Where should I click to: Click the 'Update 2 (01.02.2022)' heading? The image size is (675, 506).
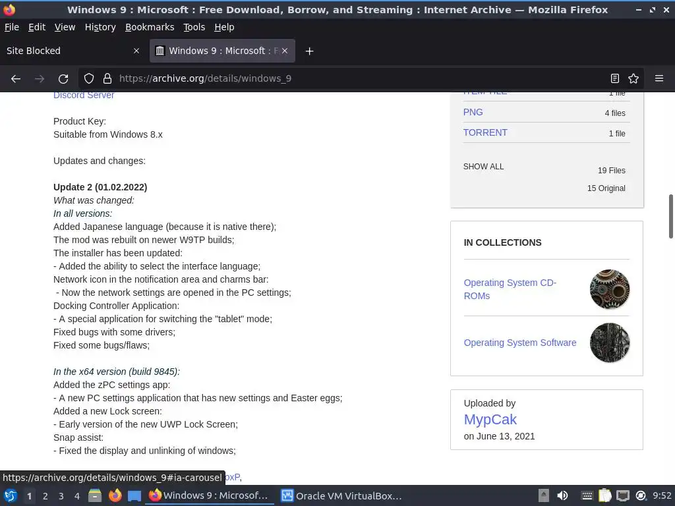[100, 187]
